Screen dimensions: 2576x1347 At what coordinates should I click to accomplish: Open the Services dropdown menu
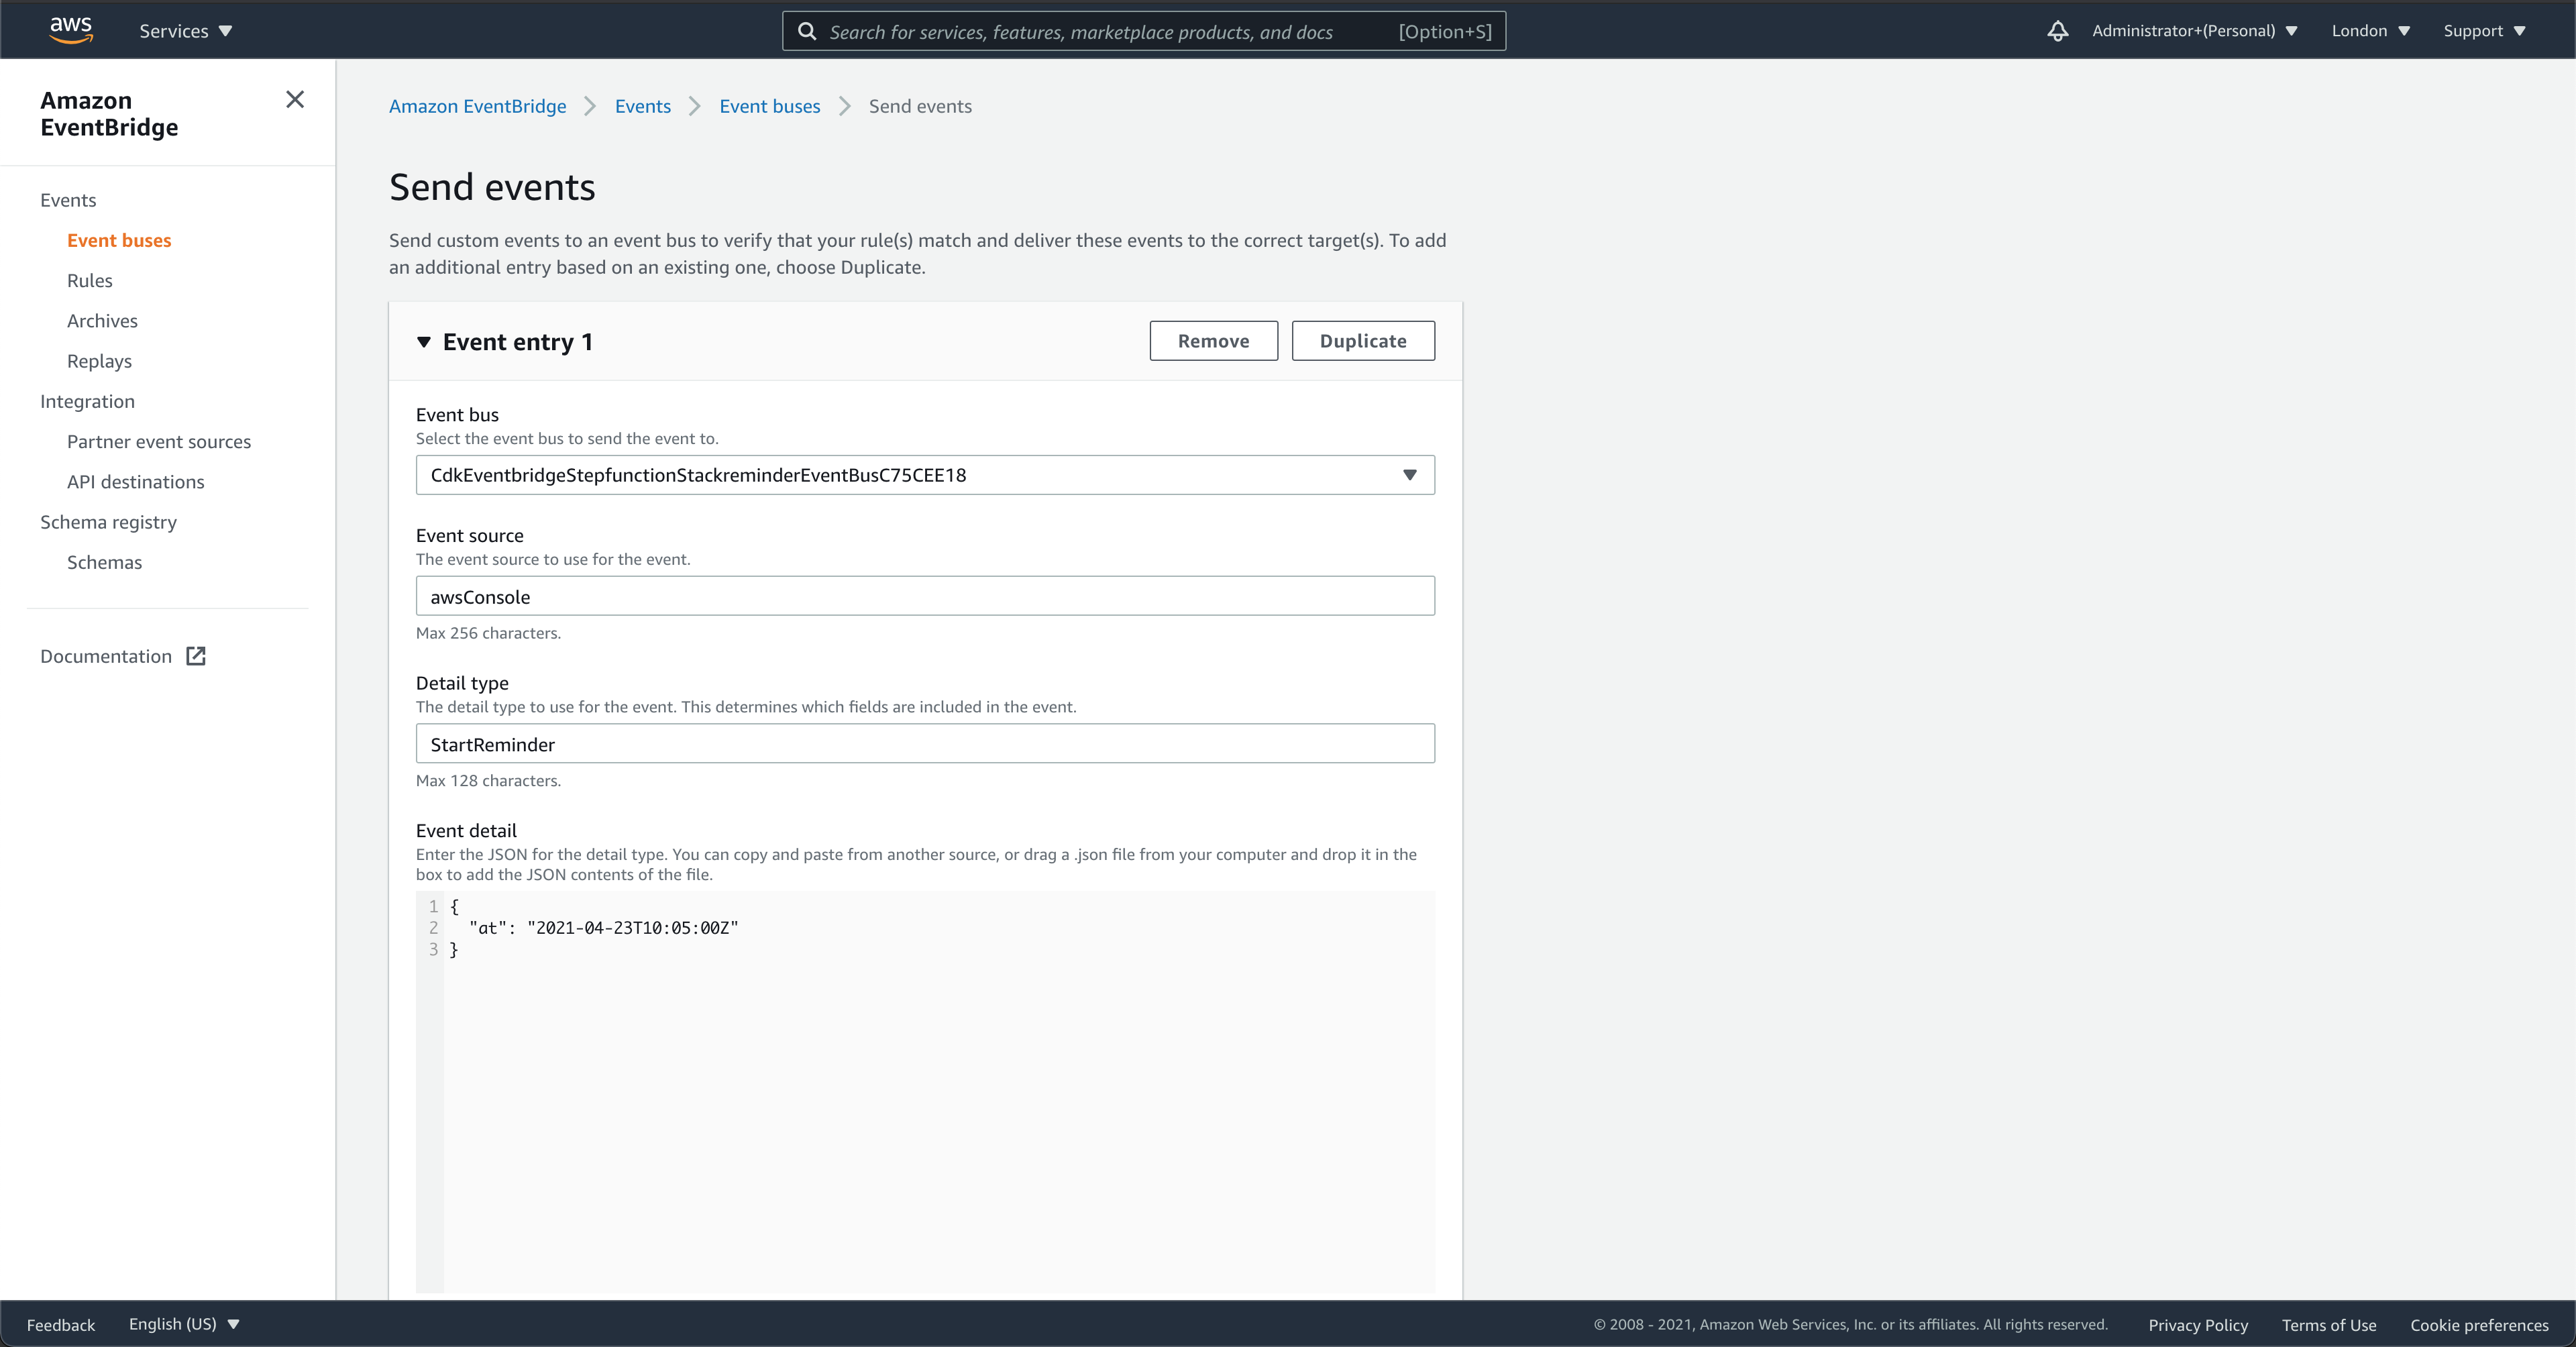pyautogui.click(x=186, y=31)
